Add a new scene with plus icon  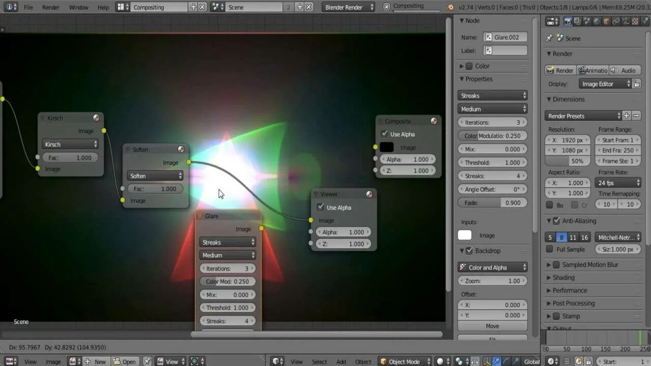(300, 7)
